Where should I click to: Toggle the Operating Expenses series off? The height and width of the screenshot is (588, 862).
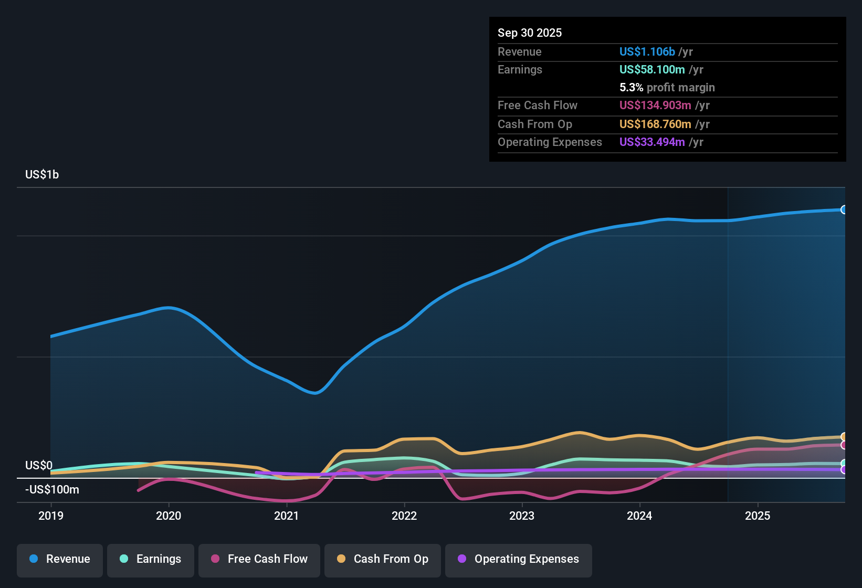coord(518,560)
